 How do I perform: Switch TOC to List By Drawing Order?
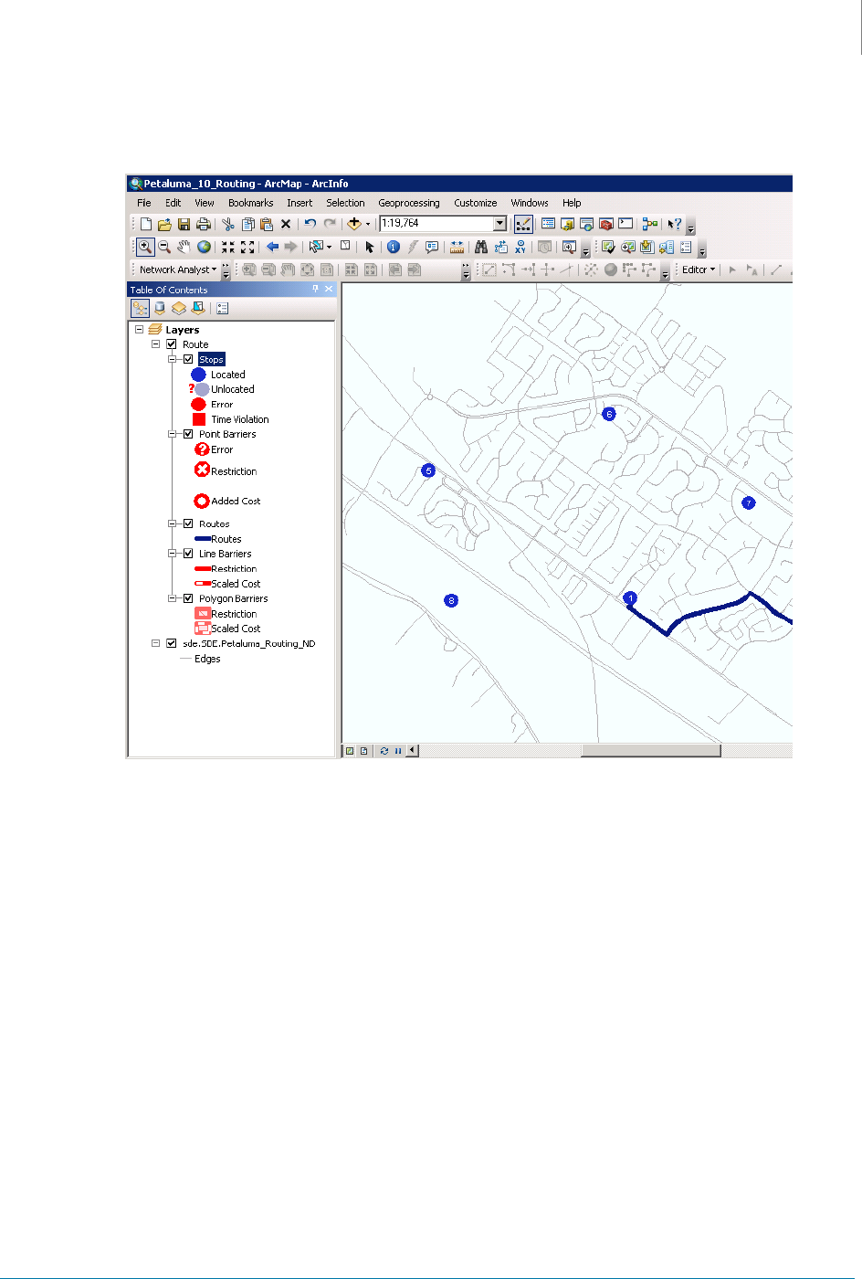(x=140, y=309)
